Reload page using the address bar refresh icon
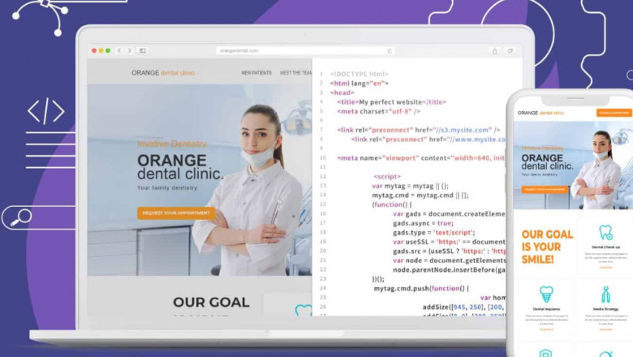 (x=390, y=50)
